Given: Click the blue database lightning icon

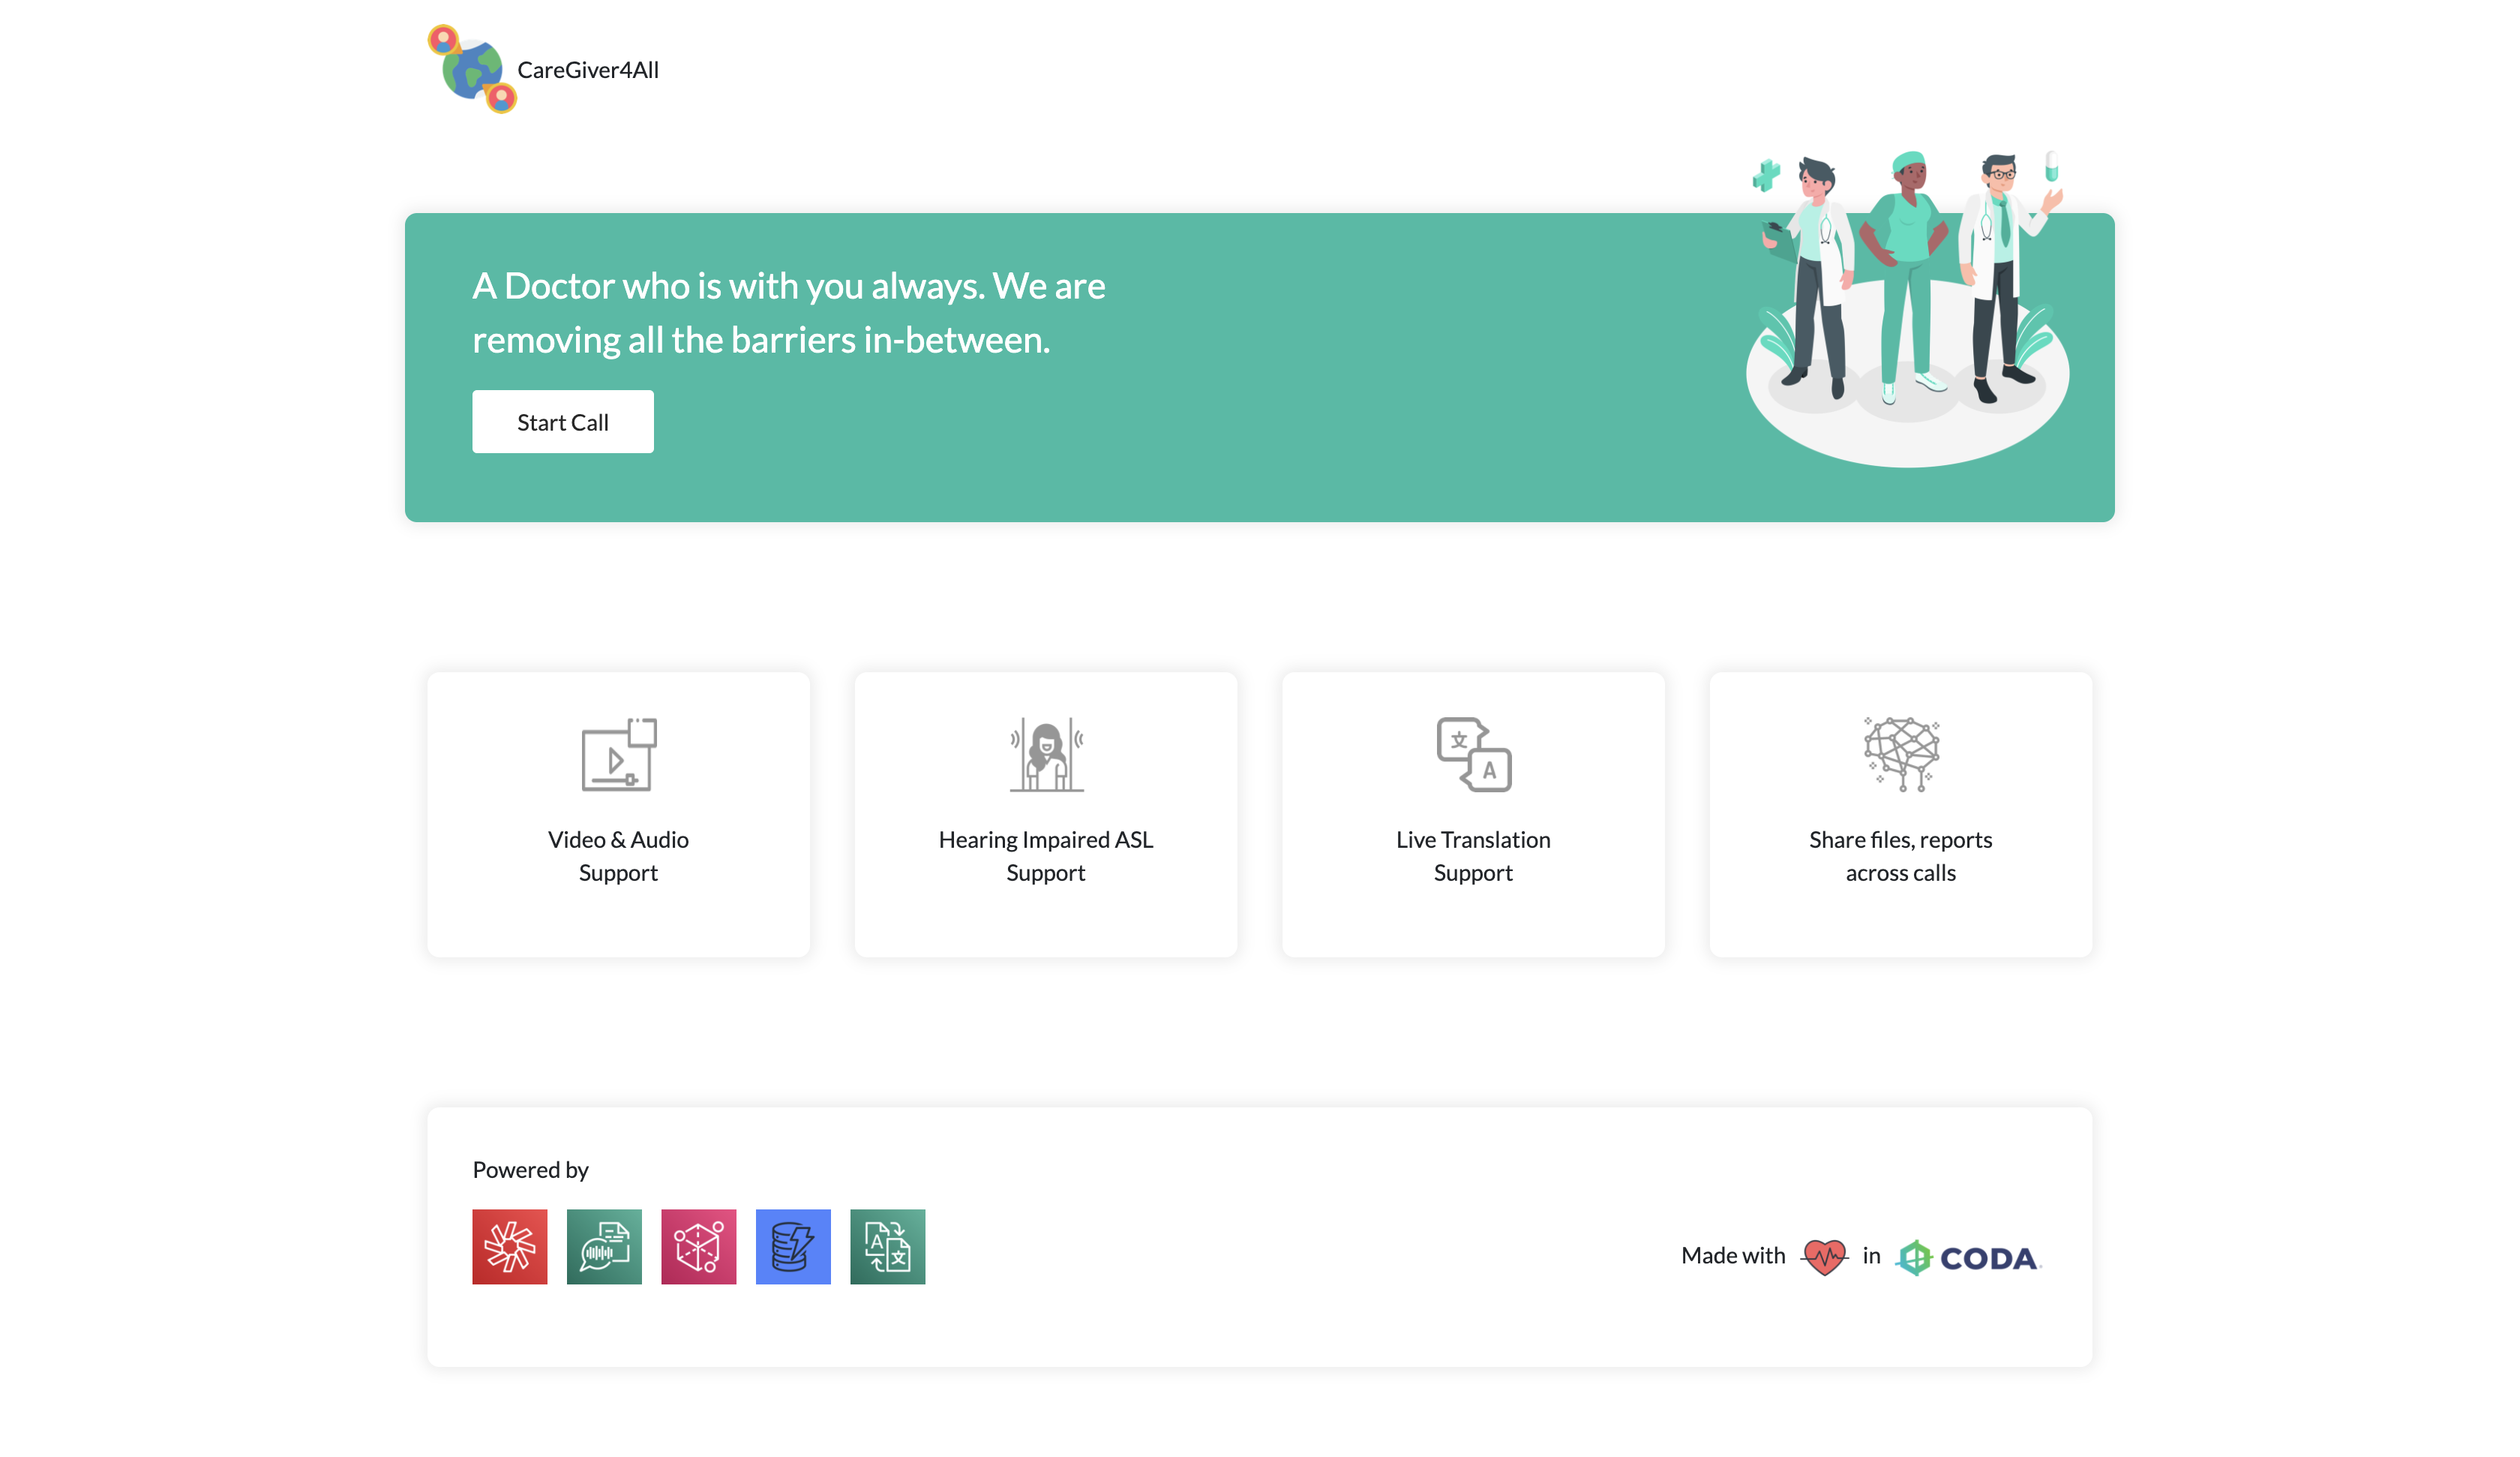Looking at the screenshot, I should (793, 1246).
